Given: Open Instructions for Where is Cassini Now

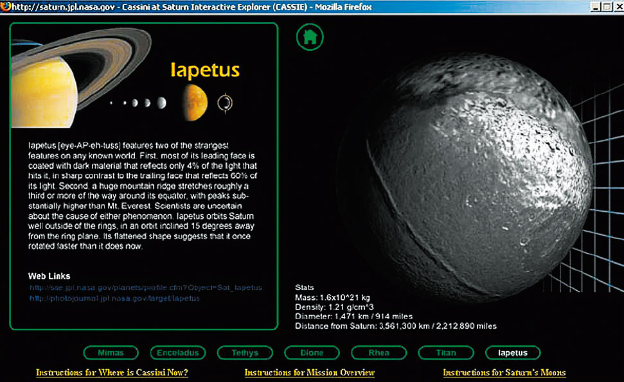Looking at the screenshot, I should (112, 372).
